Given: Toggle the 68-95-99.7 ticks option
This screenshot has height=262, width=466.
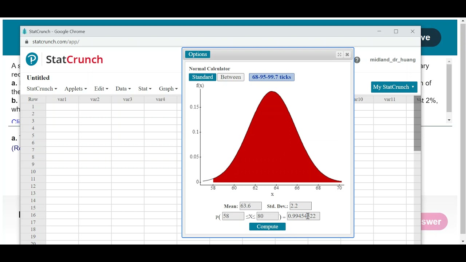Looking at the screenshot, I should point(272,77).
